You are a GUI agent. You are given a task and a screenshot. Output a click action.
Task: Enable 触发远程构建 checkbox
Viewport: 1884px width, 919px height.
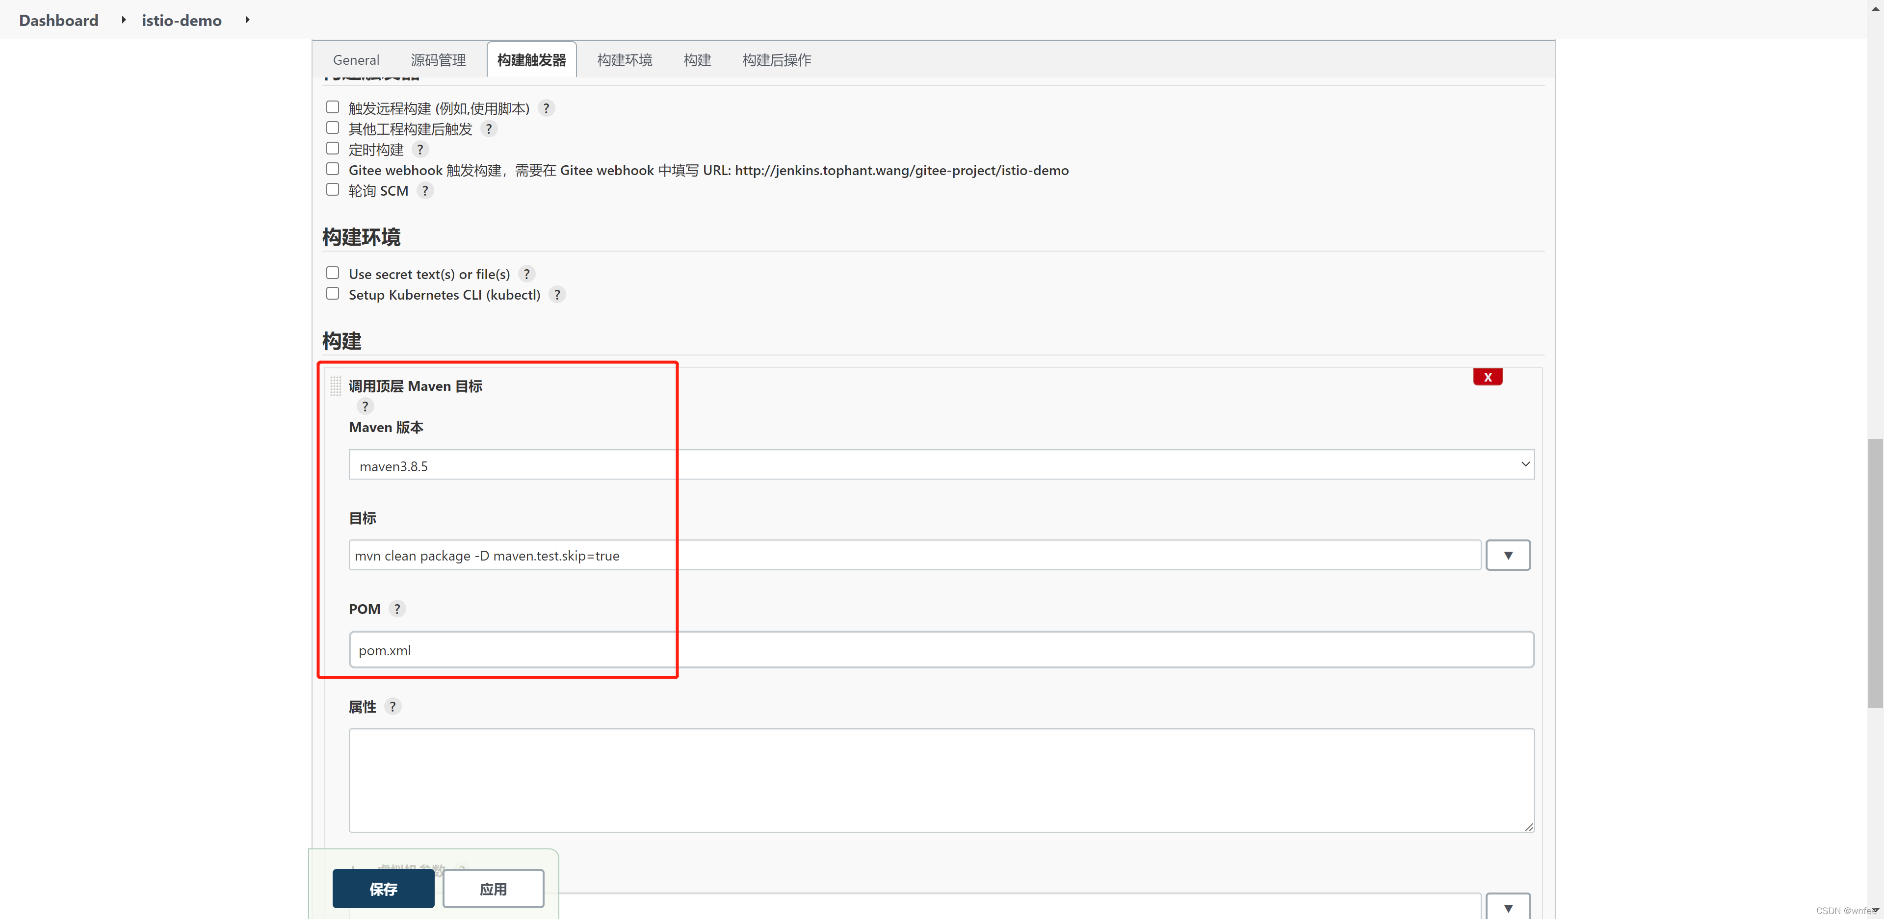coord(333,107)
